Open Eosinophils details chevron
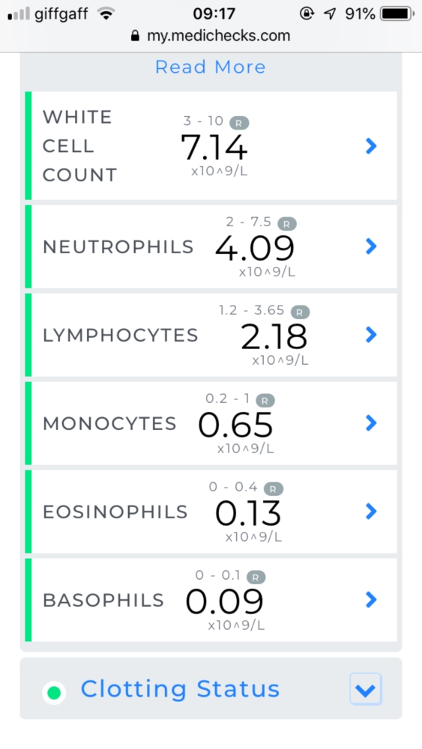Viewport: 422px width, 749px height. 371,511
